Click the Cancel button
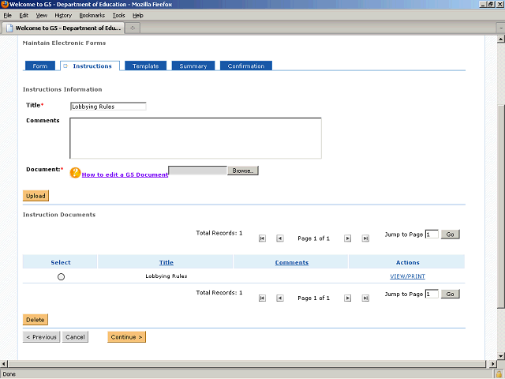 [75, 337]
